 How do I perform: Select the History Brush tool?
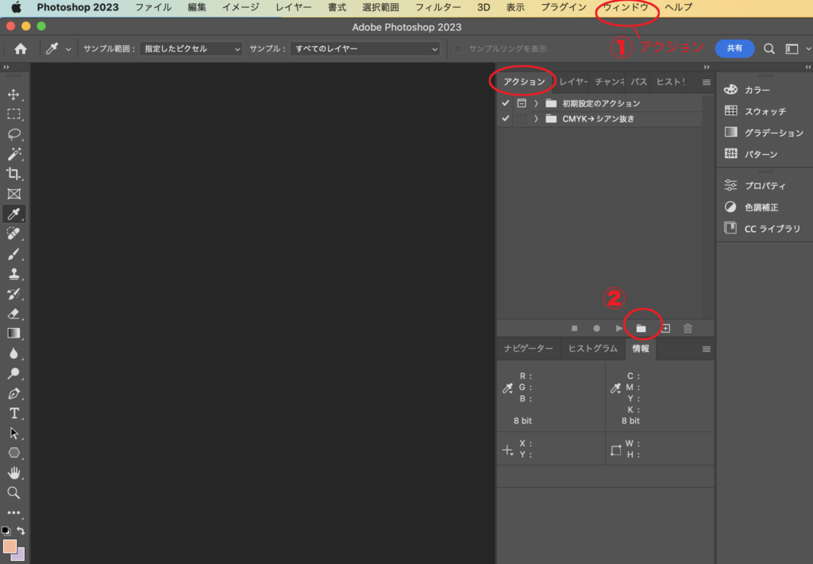(14, 294)
